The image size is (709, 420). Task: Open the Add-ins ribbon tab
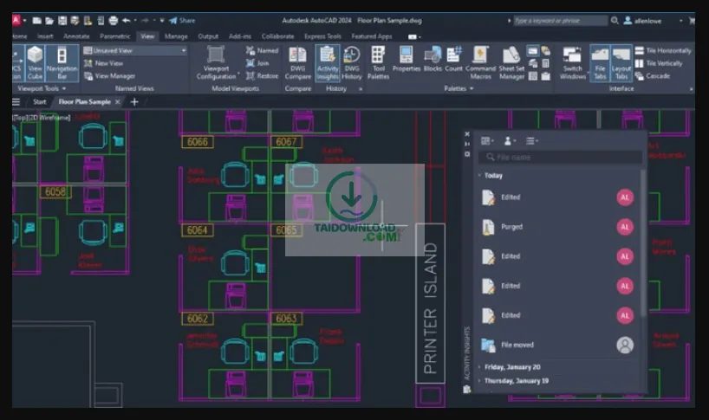(x=239, y=36)
